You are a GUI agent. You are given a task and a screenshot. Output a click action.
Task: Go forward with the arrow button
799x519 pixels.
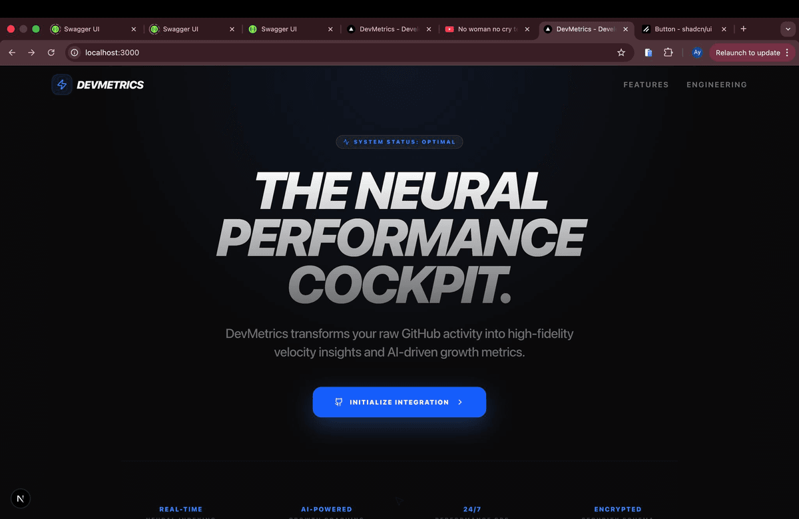coord(31,53)
